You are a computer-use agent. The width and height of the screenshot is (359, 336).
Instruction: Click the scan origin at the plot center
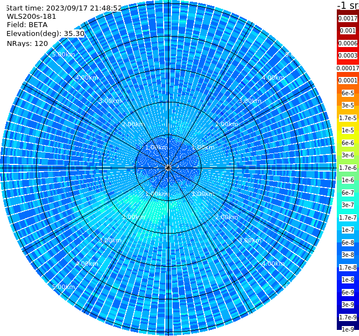coord(168,168)
